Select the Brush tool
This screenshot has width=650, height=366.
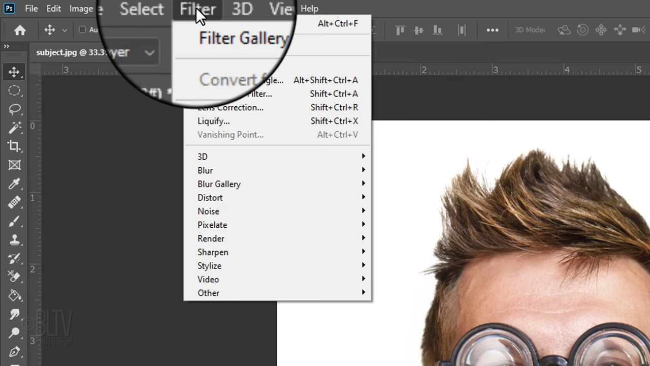pos(14,221)
